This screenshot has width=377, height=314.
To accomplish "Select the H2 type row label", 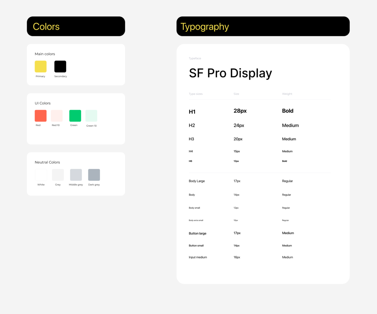I will [x=192, y=125].
